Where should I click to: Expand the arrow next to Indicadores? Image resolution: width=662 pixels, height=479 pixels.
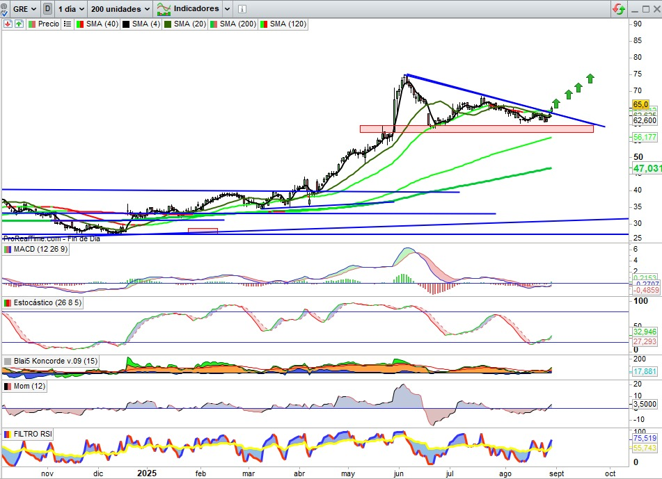pyautogui.click(x=227, y=9)
